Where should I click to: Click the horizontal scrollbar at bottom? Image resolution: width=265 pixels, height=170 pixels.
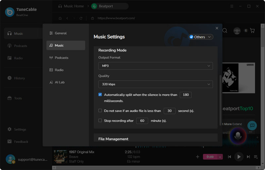click(x=155, y=168)
